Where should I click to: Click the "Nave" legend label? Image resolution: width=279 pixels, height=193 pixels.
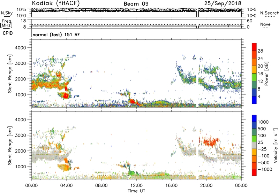click(265, 24)
